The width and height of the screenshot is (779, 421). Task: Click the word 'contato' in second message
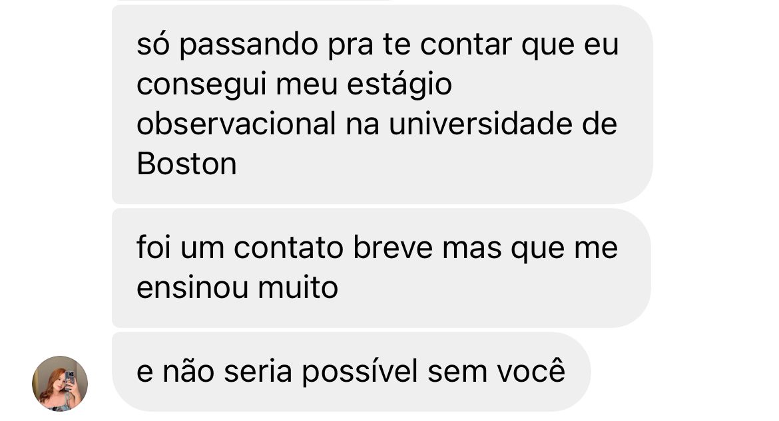point(288,247)
